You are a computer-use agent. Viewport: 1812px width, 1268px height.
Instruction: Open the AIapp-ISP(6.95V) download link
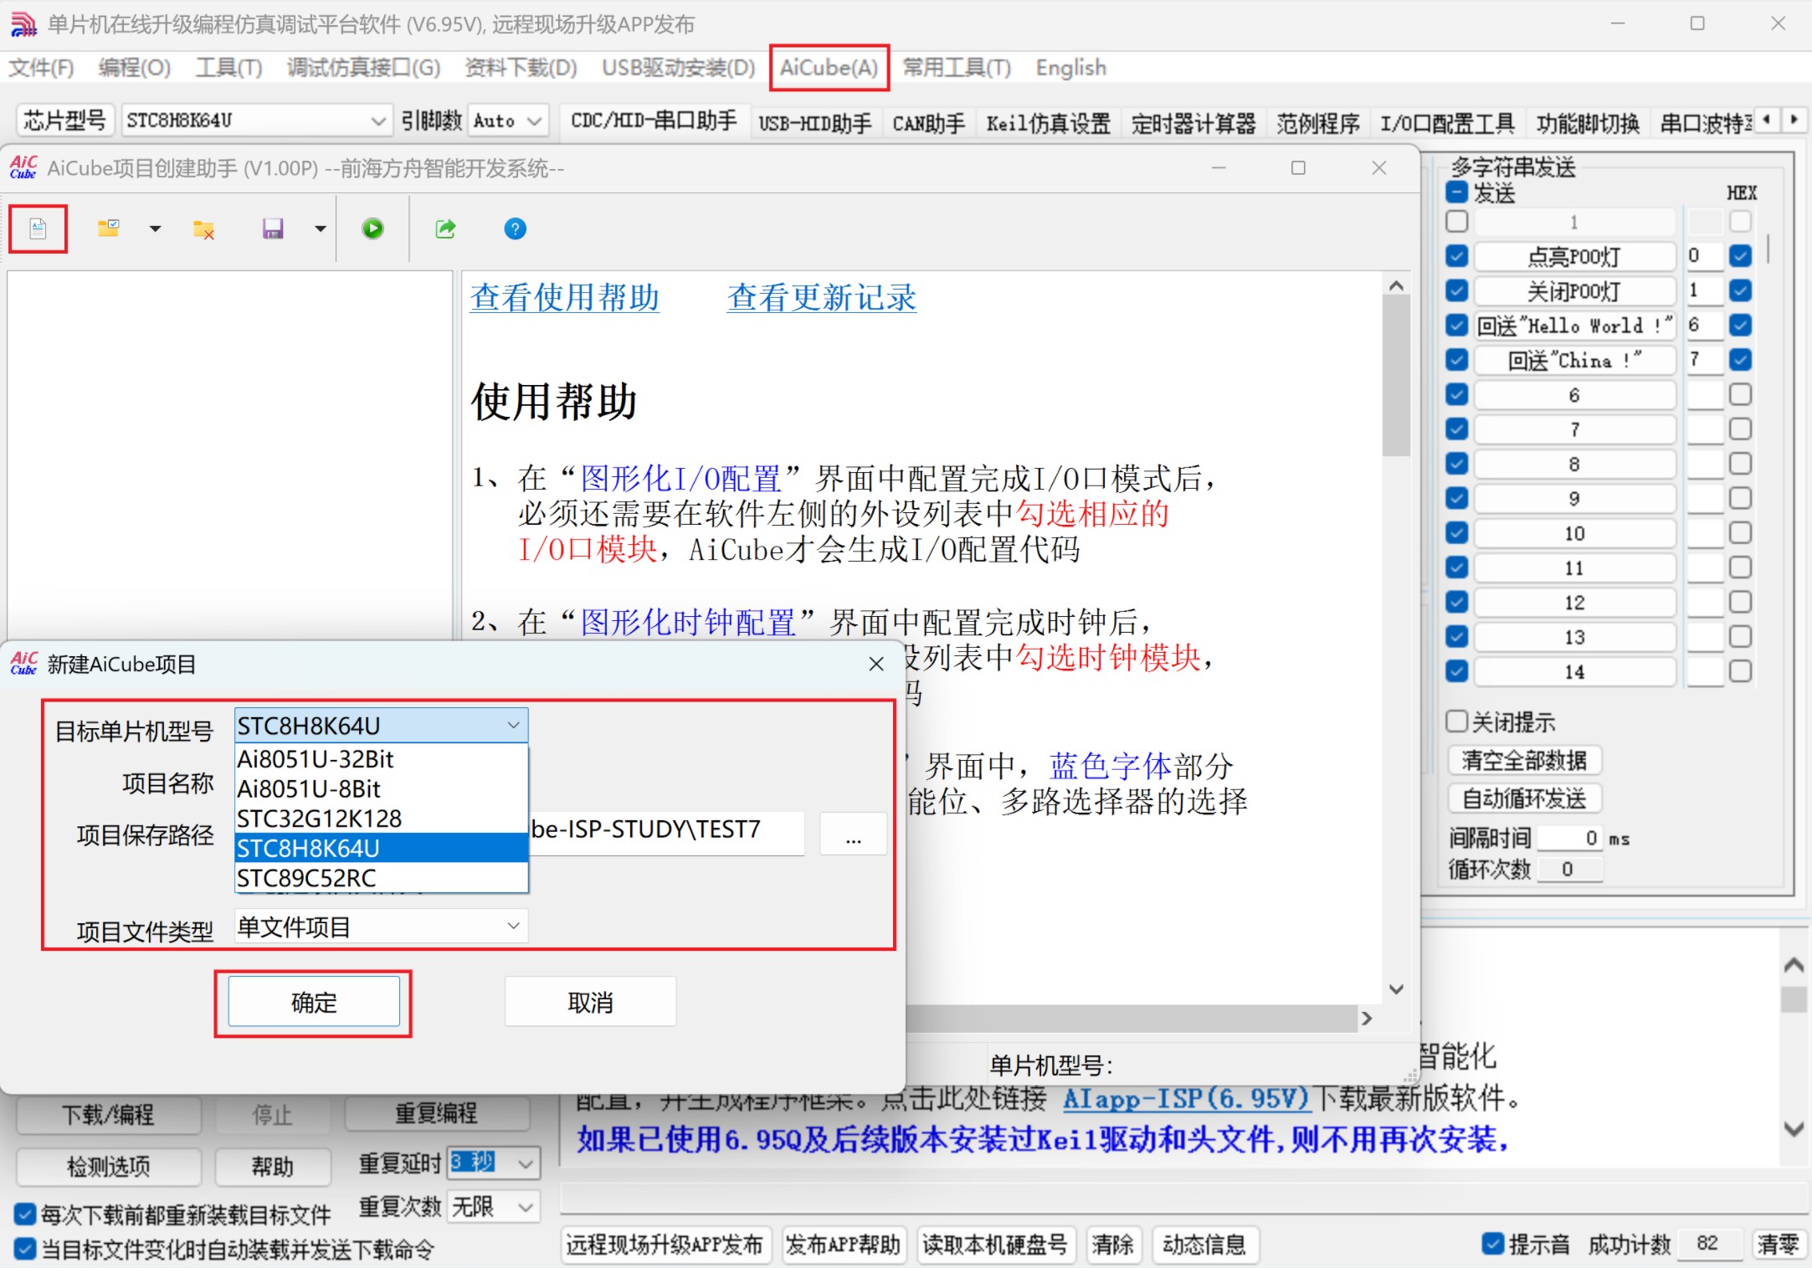[x=1186, y=1097]
